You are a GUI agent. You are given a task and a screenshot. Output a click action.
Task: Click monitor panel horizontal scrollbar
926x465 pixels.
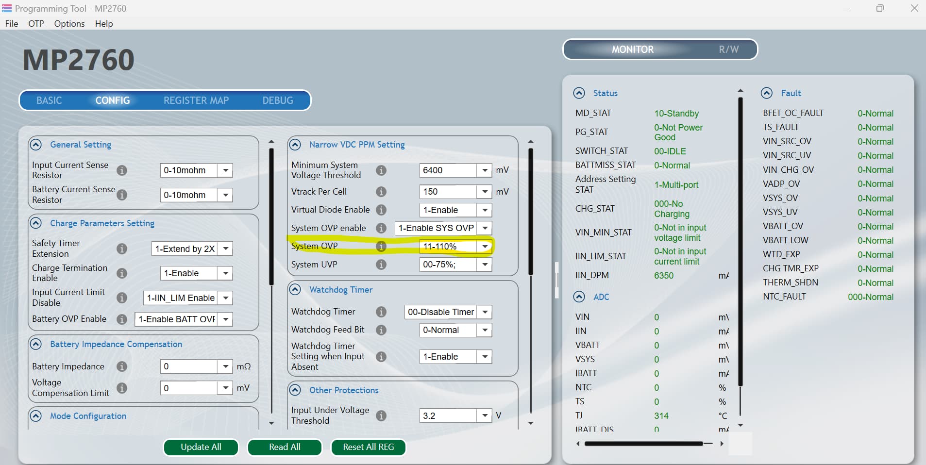click(644, 444)
